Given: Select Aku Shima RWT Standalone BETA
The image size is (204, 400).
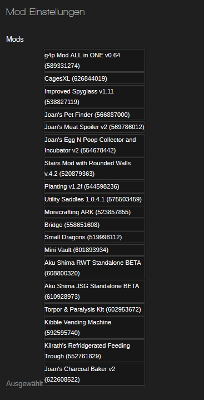Looking at the screenshot, I should tap(94, 268).
